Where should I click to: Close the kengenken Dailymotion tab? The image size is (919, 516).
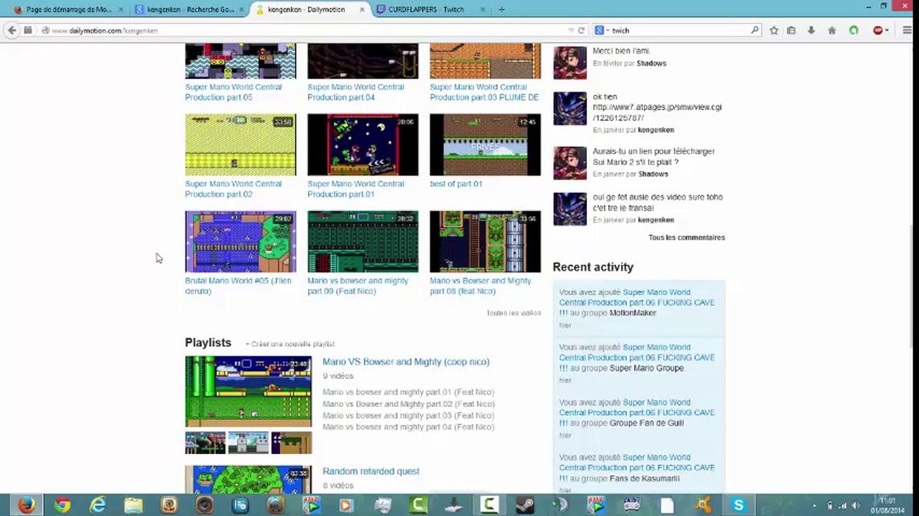coord(362,9)
